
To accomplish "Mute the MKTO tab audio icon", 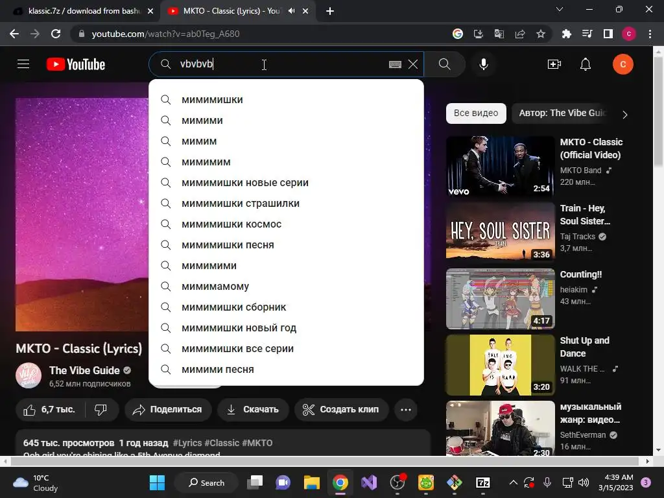I will [291, 11].
